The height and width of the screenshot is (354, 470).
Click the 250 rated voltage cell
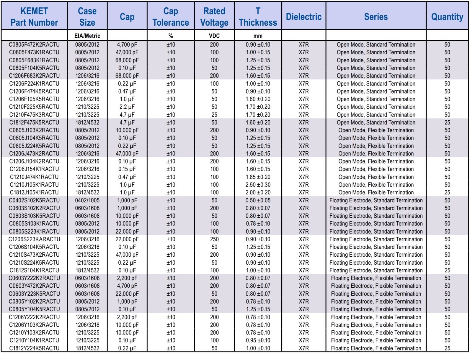tap(214, 239)
